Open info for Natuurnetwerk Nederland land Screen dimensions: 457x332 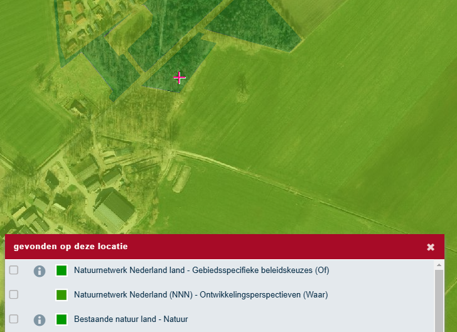click(40, 271)
